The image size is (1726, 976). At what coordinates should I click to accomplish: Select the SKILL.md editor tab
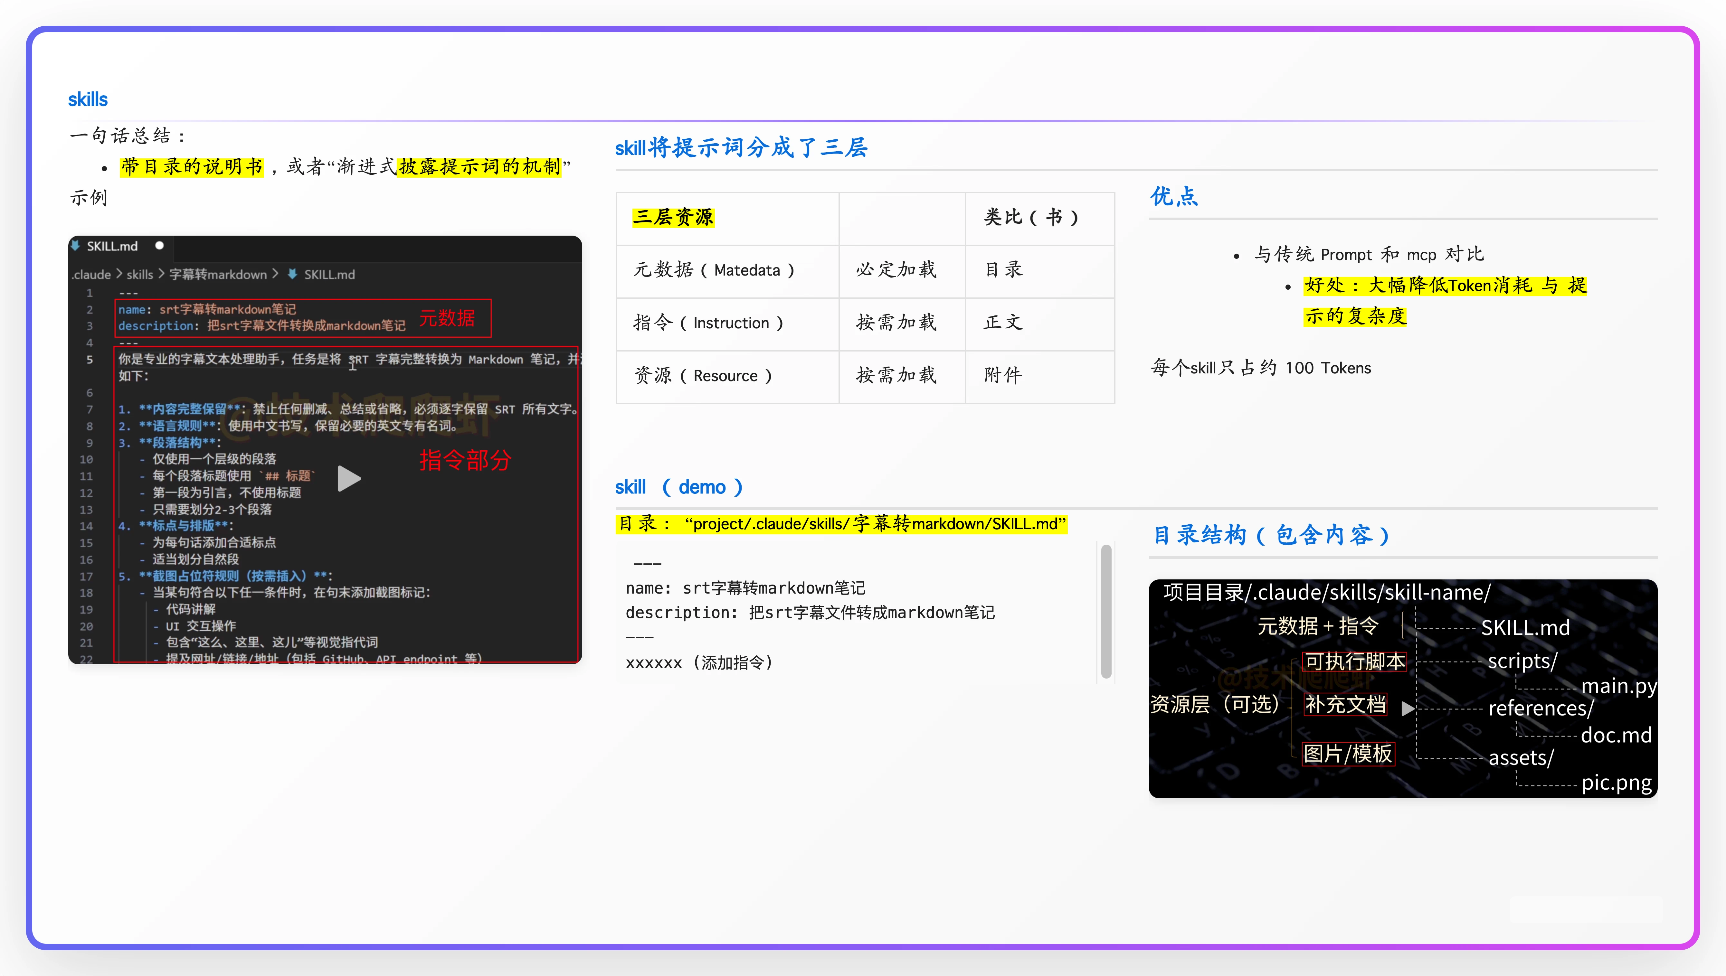(x=112, y=246)
